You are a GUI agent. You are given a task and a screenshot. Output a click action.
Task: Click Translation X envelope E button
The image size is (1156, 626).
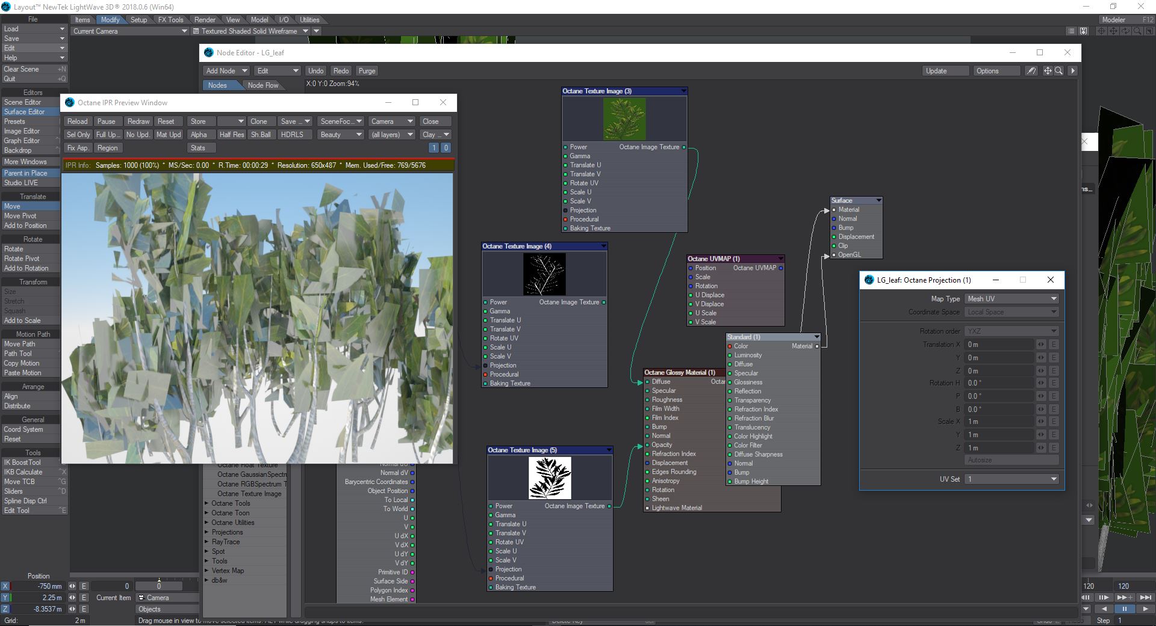1054,345
